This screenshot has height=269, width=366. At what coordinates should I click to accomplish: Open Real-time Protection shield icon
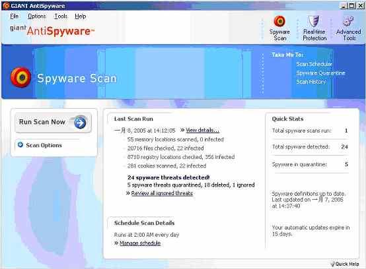[314, 21]
